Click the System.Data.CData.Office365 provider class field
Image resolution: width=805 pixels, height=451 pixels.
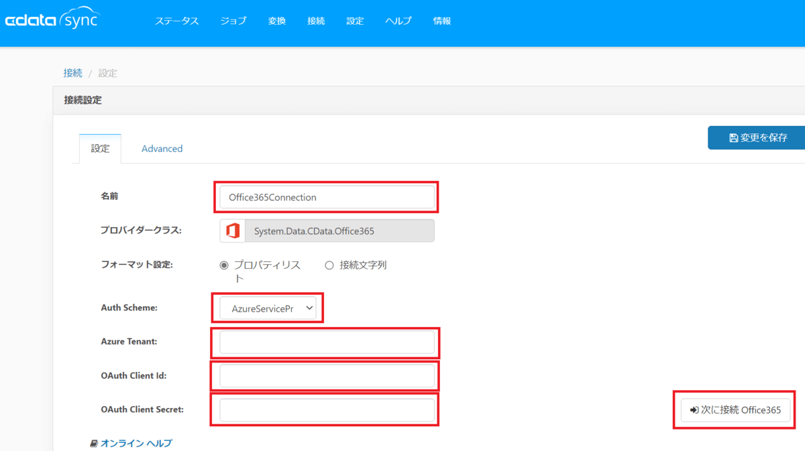click(x=339, y=231)
